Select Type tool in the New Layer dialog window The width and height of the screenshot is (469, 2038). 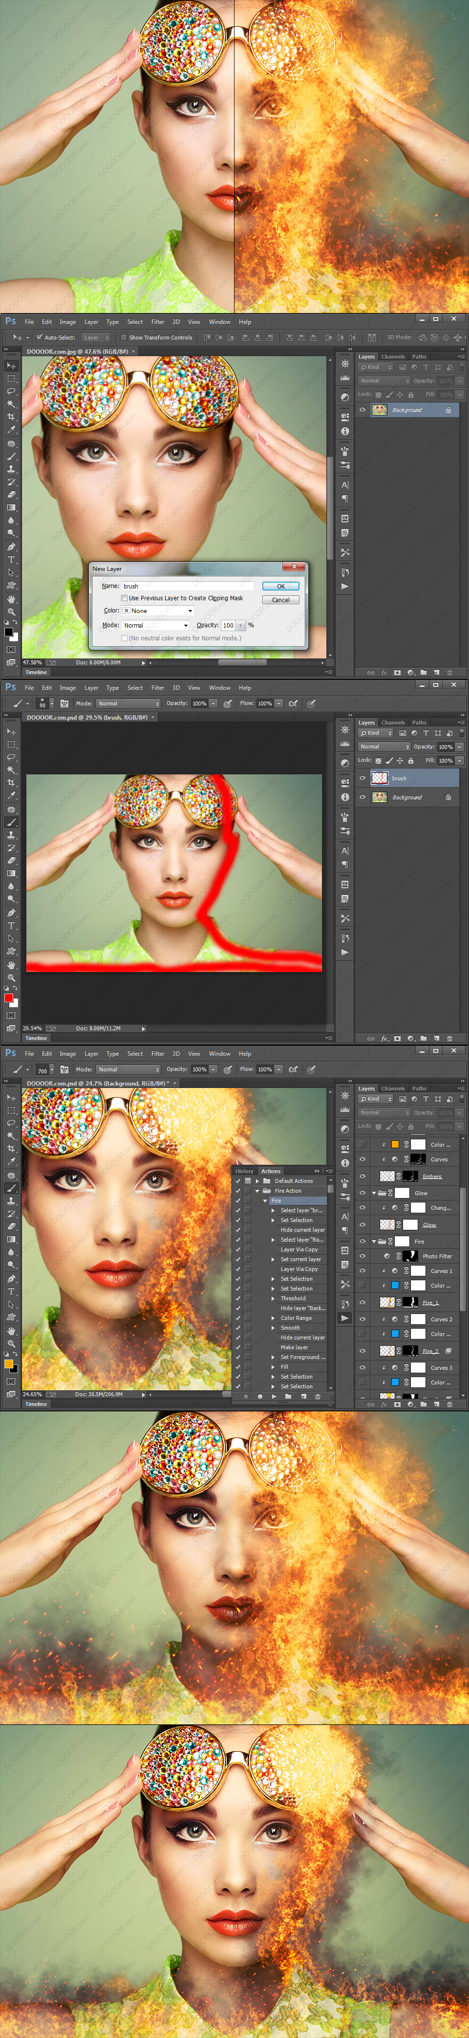(x=11, y=559)
